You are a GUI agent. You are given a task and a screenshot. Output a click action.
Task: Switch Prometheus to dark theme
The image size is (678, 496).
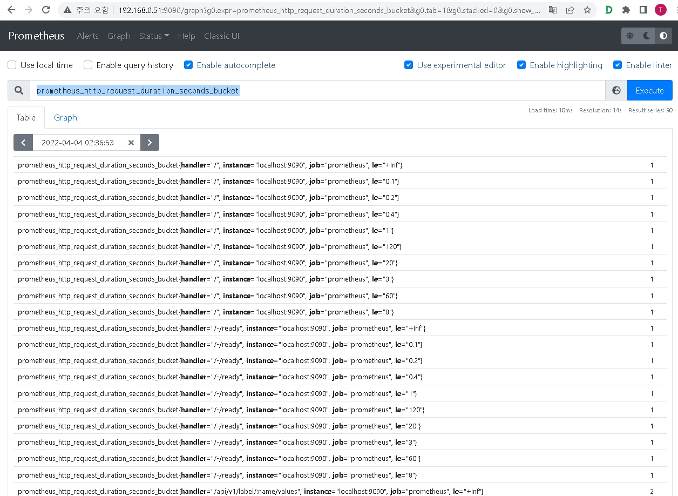tap(647, 36)
